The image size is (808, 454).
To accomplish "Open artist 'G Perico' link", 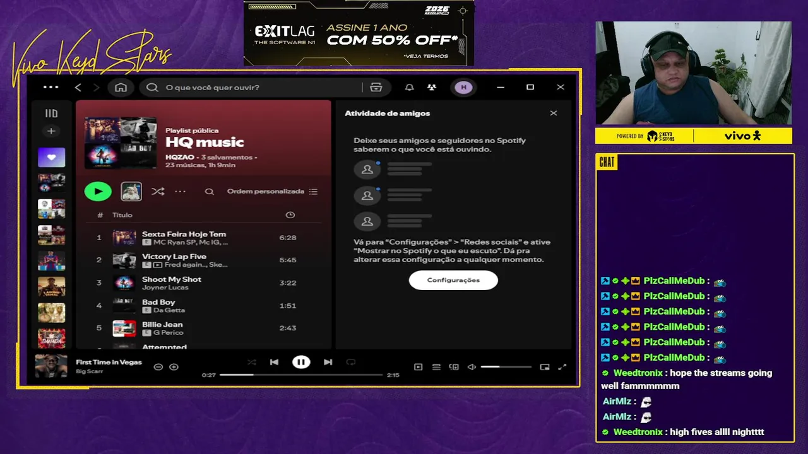I will (169, 332).
